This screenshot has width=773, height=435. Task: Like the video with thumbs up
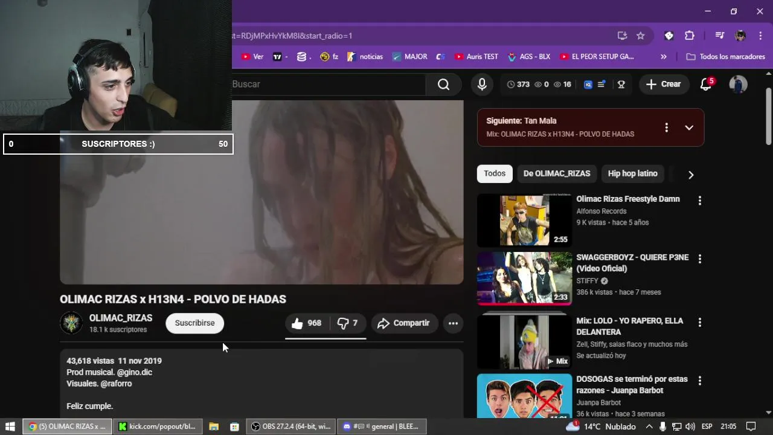(307, 323)
